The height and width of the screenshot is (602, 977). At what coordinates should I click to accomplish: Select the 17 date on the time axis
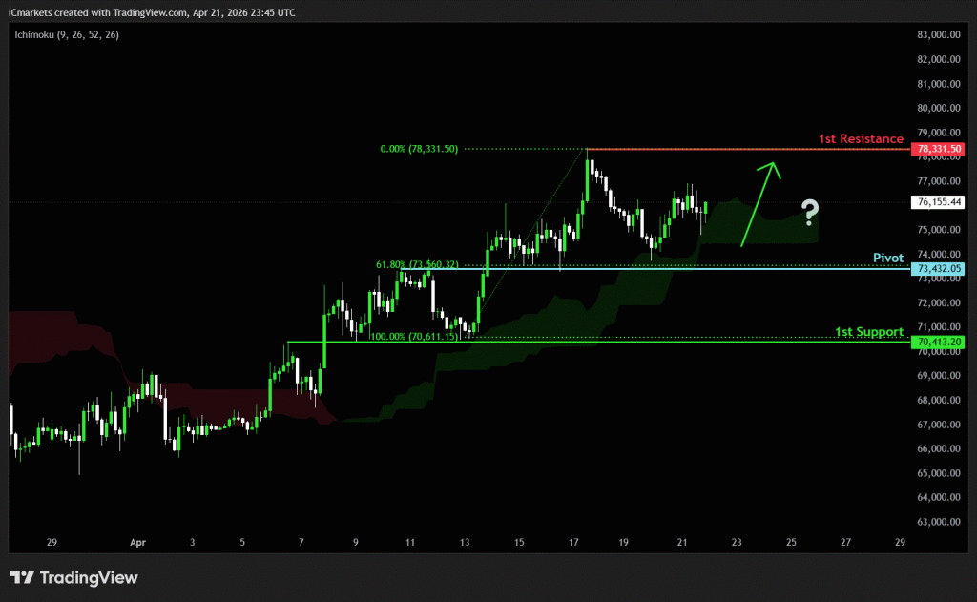coord(573,542)
